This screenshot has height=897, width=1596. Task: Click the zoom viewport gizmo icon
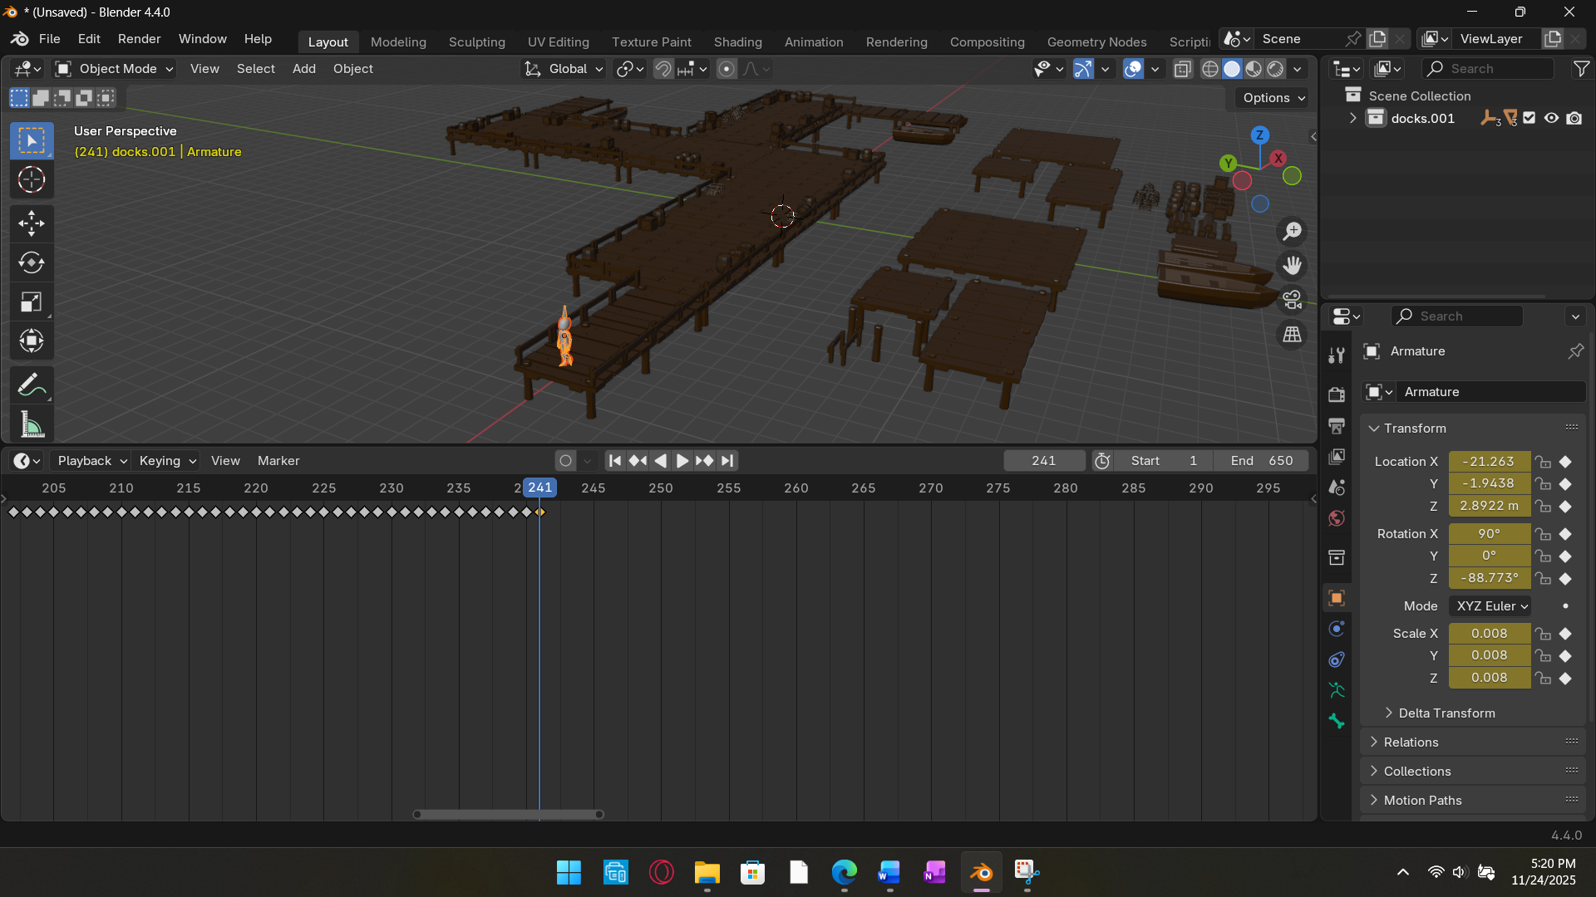(1292, 232)
